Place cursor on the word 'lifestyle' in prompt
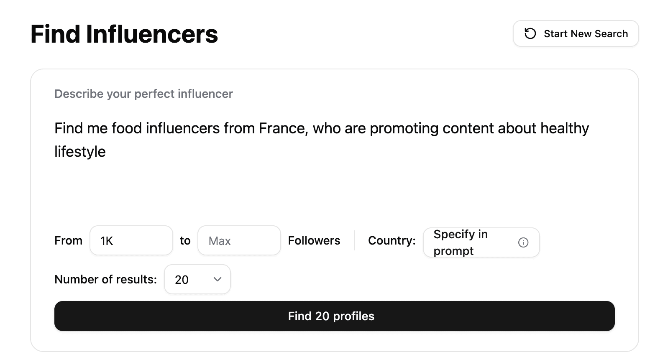This screenshot has width=650, height=357. (80, 152)
